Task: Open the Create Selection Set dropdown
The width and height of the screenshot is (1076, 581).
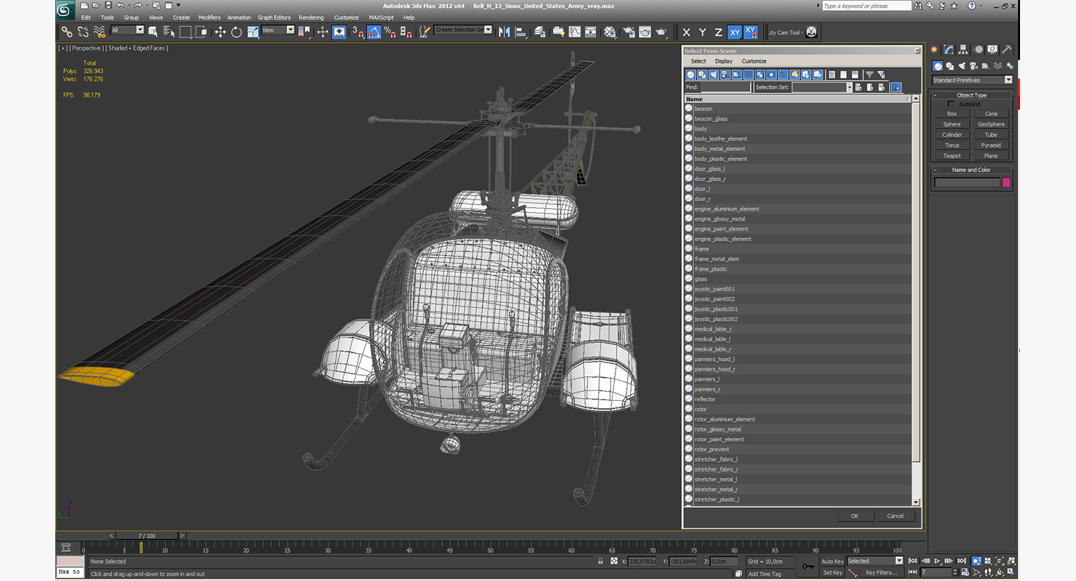Action: click(463, 30)
